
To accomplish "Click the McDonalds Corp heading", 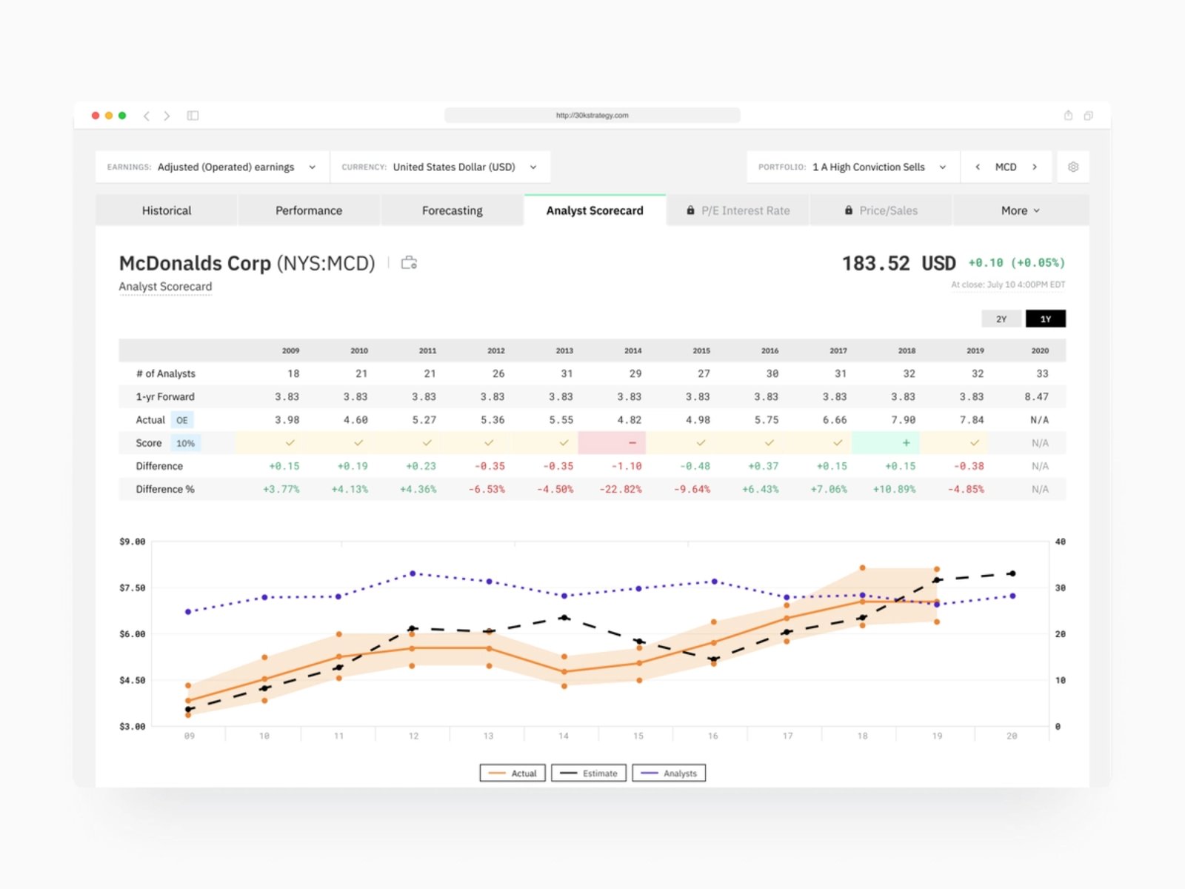I will coord(247,263).
